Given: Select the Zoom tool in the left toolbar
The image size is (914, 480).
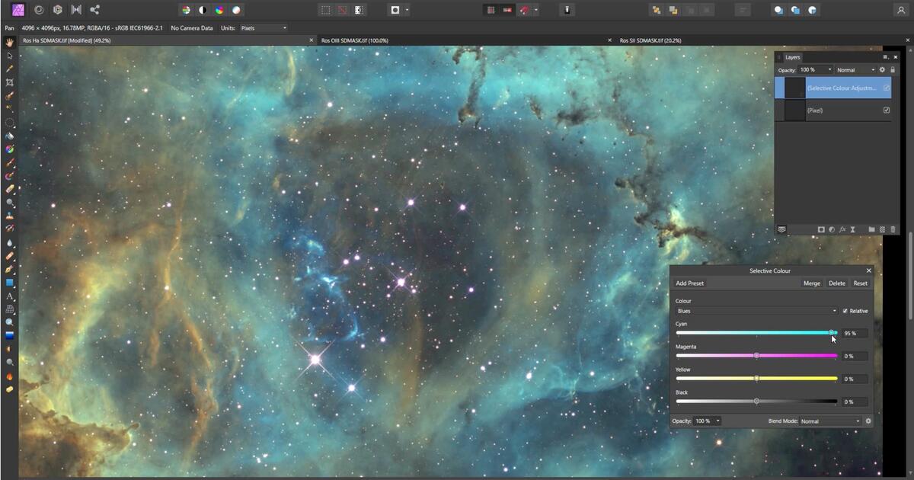Looking at the screenshot, I should click(x=9, y=321).
